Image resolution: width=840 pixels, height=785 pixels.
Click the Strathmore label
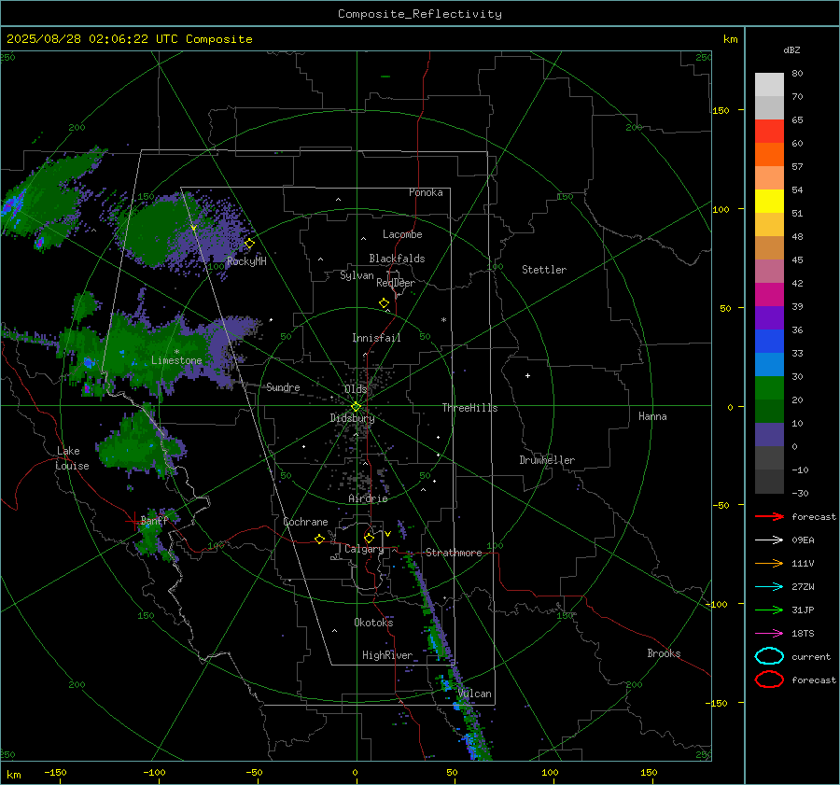tap(454, 553)
